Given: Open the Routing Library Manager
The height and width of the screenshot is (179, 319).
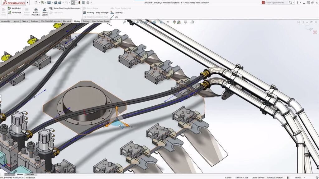Looking at the screenshot, I should tap(98, 12).
